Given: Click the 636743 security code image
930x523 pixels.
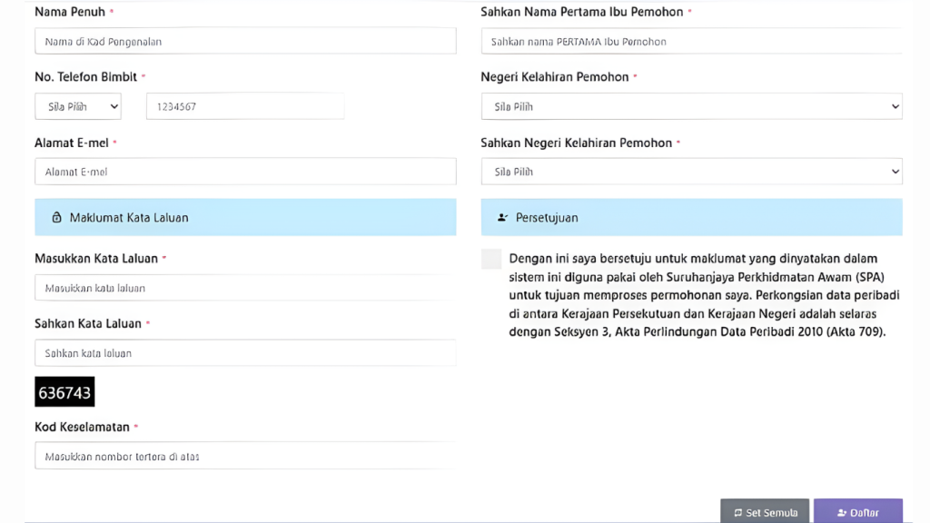Looking at the screenshot, I should pyautogui.click(x=64, y=392).
